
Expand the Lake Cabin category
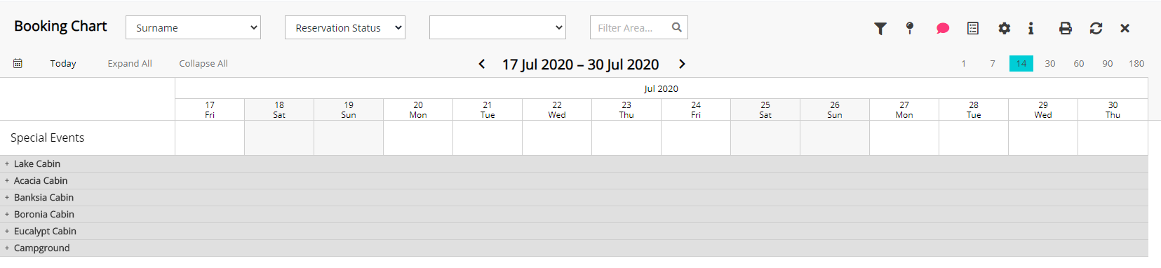coord(7,163)
